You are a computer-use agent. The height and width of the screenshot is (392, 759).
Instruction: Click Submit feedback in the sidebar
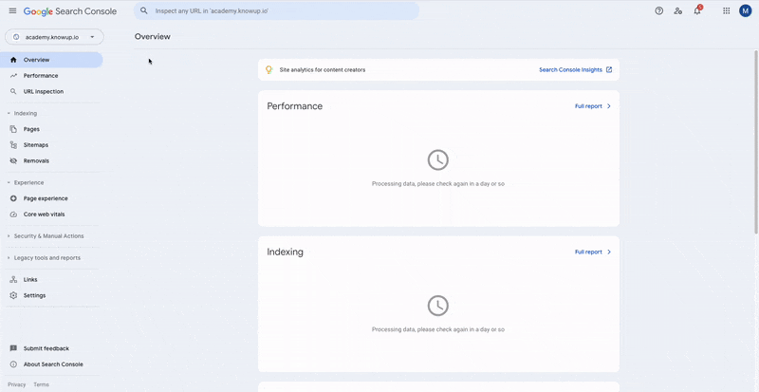(x=46, y=348)
